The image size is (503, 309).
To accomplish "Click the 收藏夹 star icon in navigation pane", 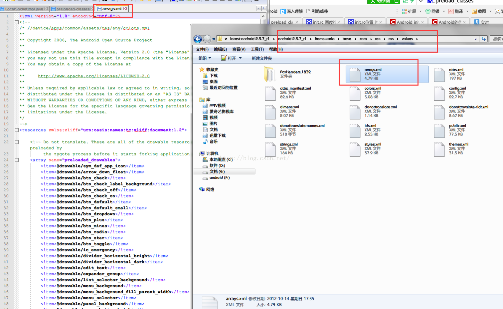I will pyautogui.click(x=202, y=70).
